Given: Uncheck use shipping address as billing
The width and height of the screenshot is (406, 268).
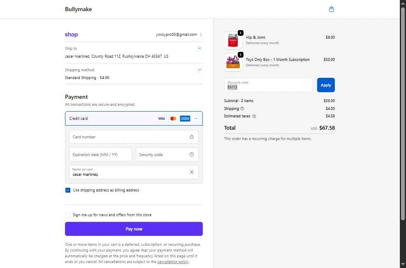Looking at the screenshot, I should (68, 190).
